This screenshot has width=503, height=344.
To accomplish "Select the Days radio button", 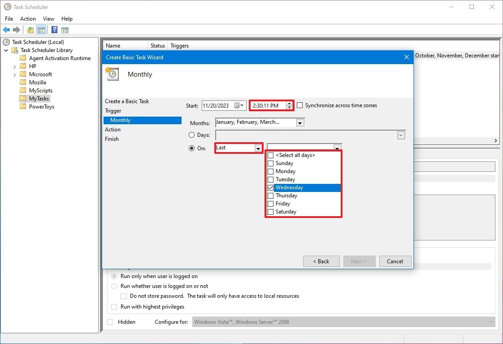I will click(191, 135).
